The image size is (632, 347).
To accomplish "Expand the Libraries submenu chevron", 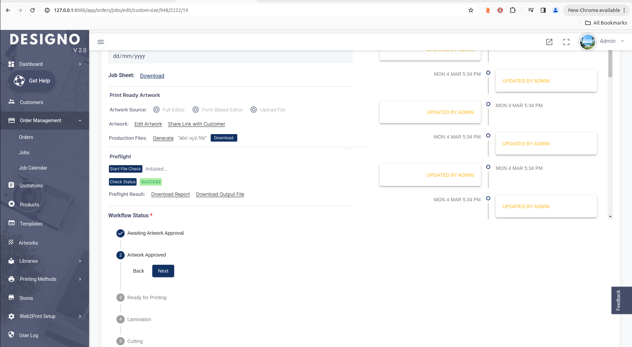I will (80, 261).
